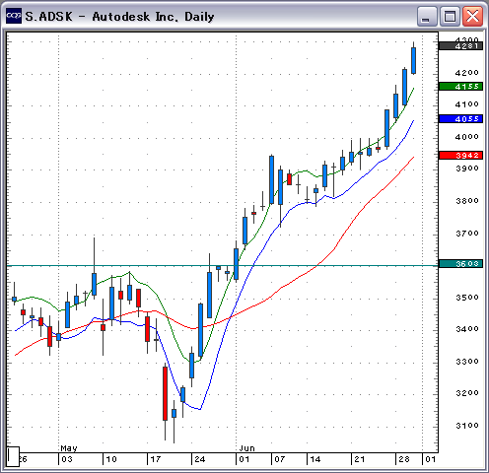Click the blue 4055 moving average label
The height and width of the screenshot is (473, 489).
click(460, 119)
